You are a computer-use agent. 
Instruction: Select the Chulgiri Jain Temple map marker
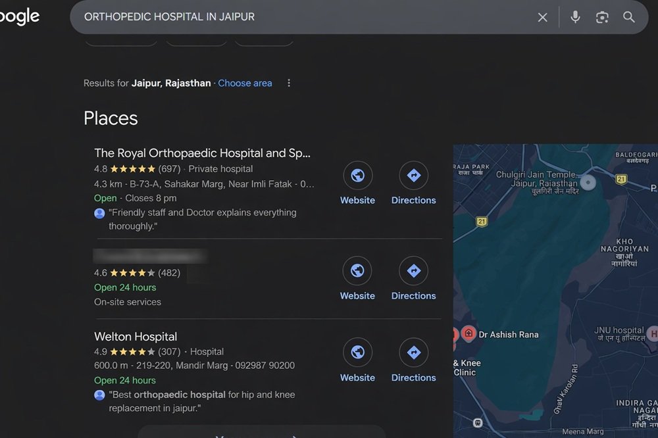(588, 183)
